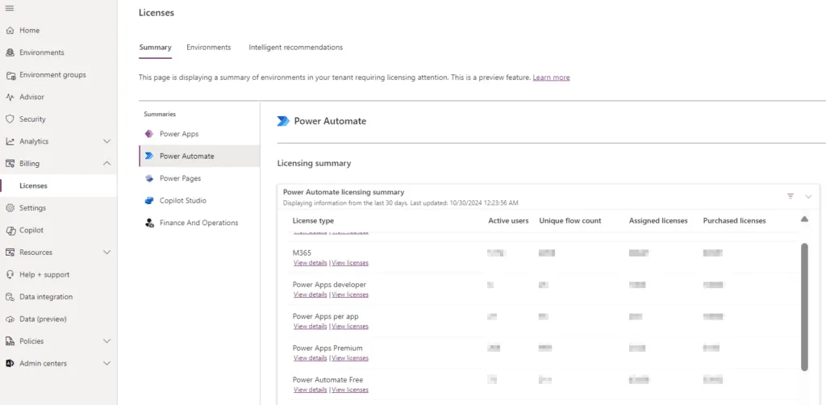Click the Environment groups icon

pyautogui.click(x=10, y=75)
